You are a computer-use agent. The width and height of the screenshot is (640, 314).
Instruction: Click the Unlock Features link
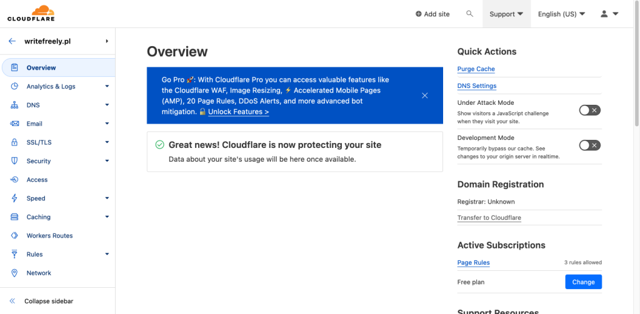click(x=238, y=112)
